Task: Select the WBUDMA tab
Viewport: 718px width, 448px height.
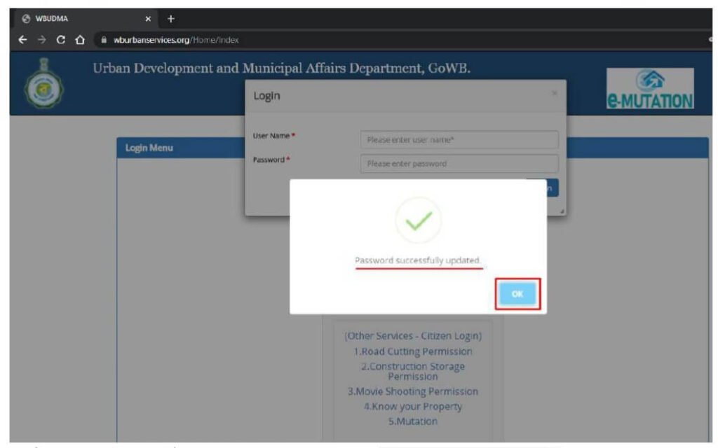Action: (x=86, y=19)
